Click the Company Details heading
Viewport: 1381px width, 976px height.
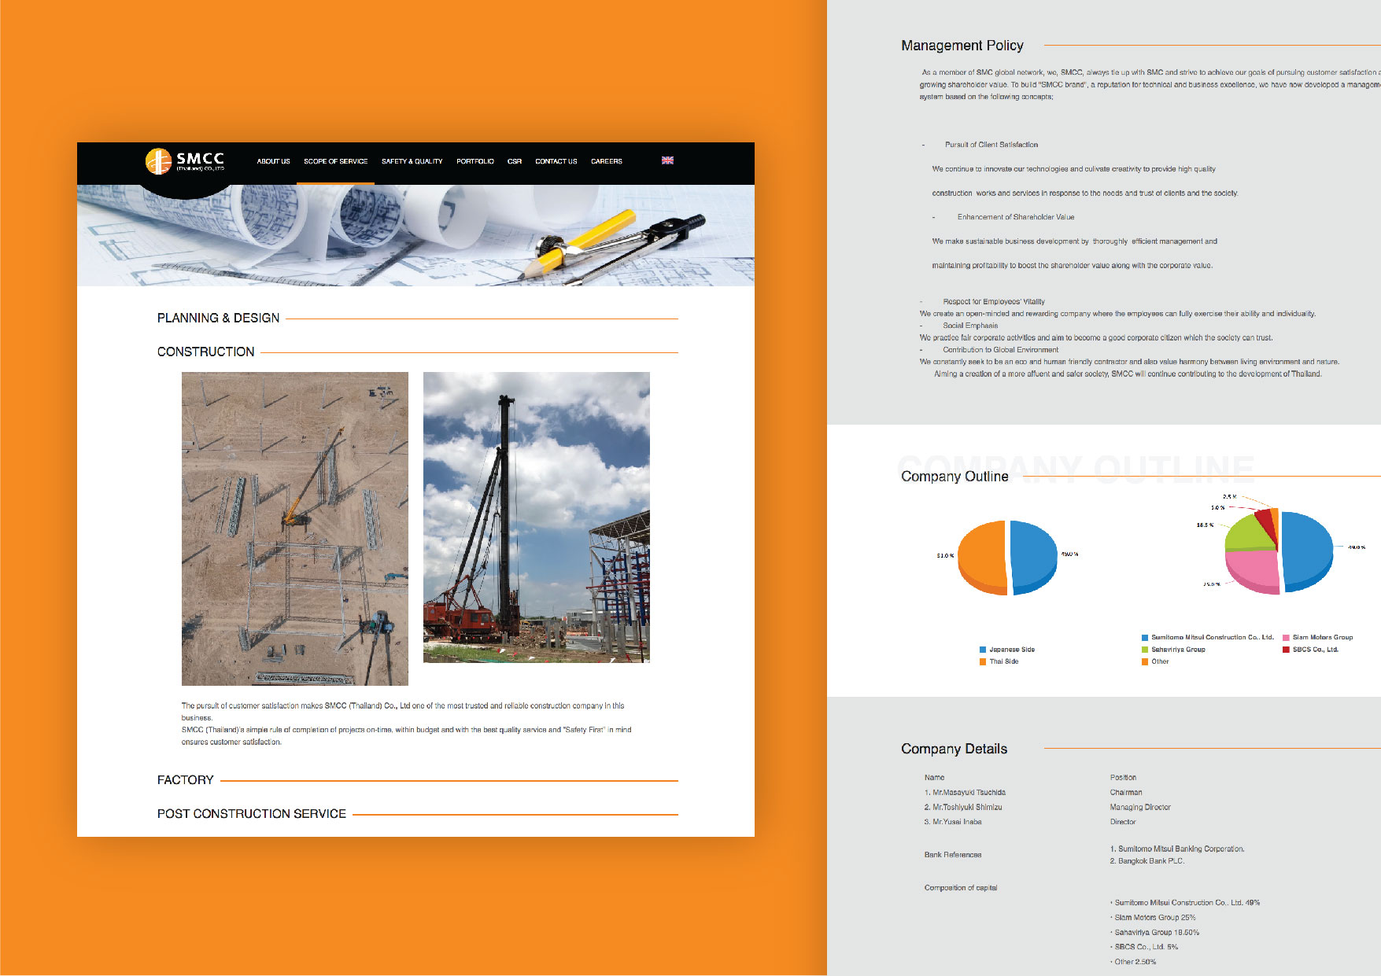coord(954,749)
